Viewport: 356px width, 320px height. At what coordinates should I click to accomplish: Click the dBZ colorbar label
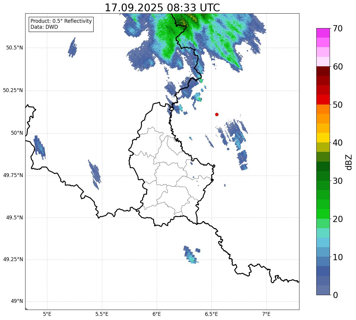coord(349,162)
